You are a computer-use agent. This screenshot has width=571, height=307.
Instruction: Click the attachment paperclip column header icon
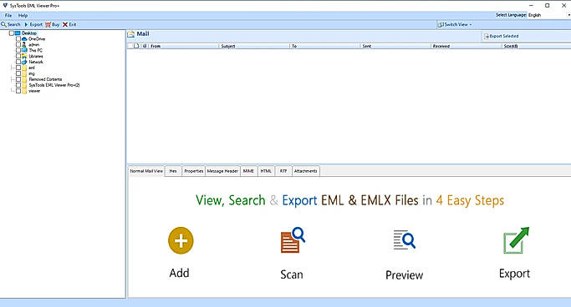pyautogui.click(x=145, y=46)
